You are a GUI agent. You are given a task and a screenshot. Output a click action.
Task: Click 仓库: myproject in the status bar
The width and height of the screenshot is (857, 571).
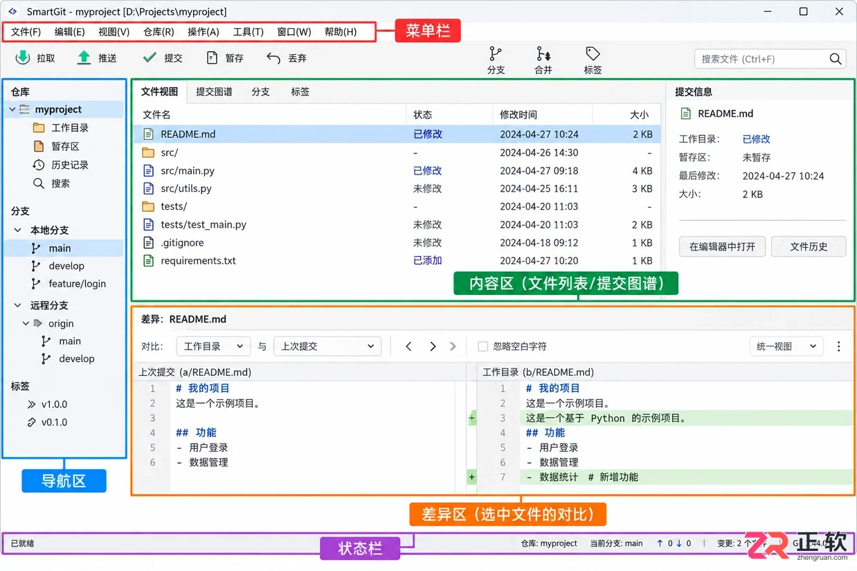point(549,543)
